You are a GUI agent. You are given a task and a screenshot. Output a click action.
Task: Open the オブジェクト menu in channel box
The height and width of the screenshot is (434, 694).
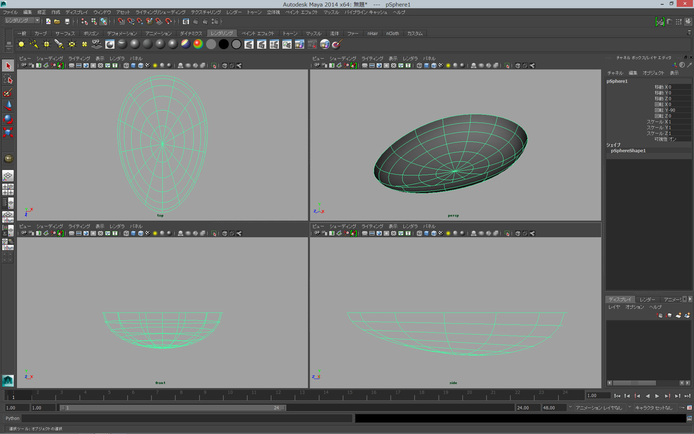click(x=653, y=73)
